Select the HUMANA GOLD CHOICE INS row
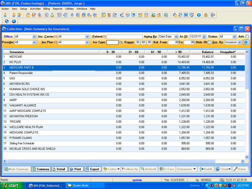This screenshot has width=252, height=189. click(123, 89)
